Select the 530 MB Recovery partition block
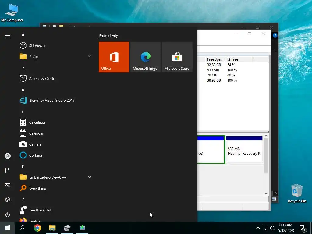Viewport: 312px width, 234px height. click(244, 150)
